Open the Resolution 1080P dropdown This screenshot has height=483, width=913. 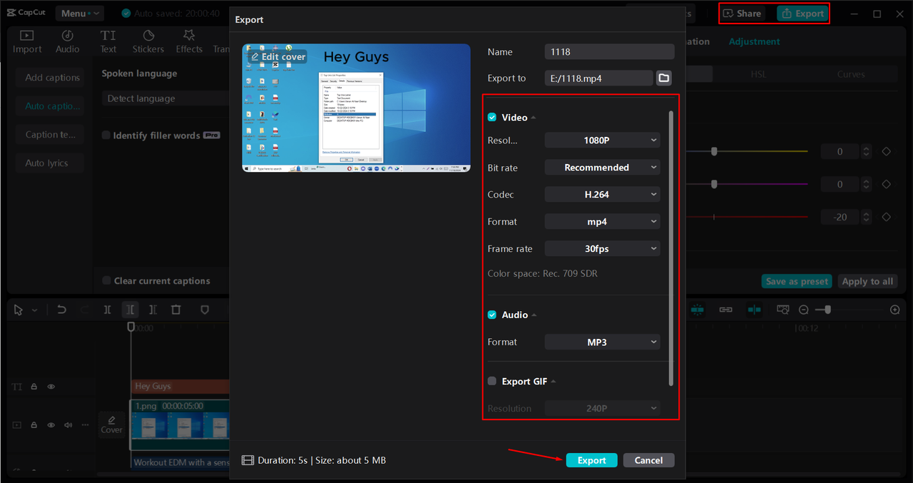[x=603, y=141]
